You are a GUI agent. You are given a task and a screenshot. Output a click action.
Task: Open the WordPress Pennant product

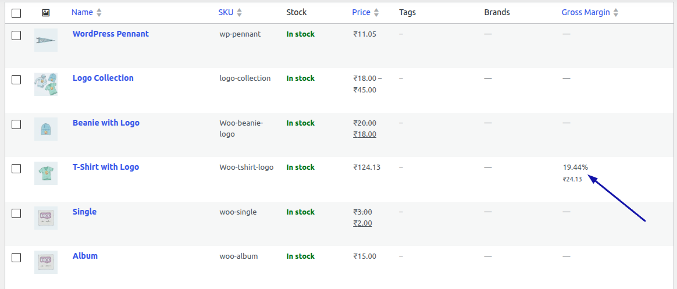pyautogui.click(x=111, y=34)
